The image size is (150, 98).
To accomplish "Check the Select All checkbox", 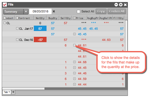I will 78,12.
